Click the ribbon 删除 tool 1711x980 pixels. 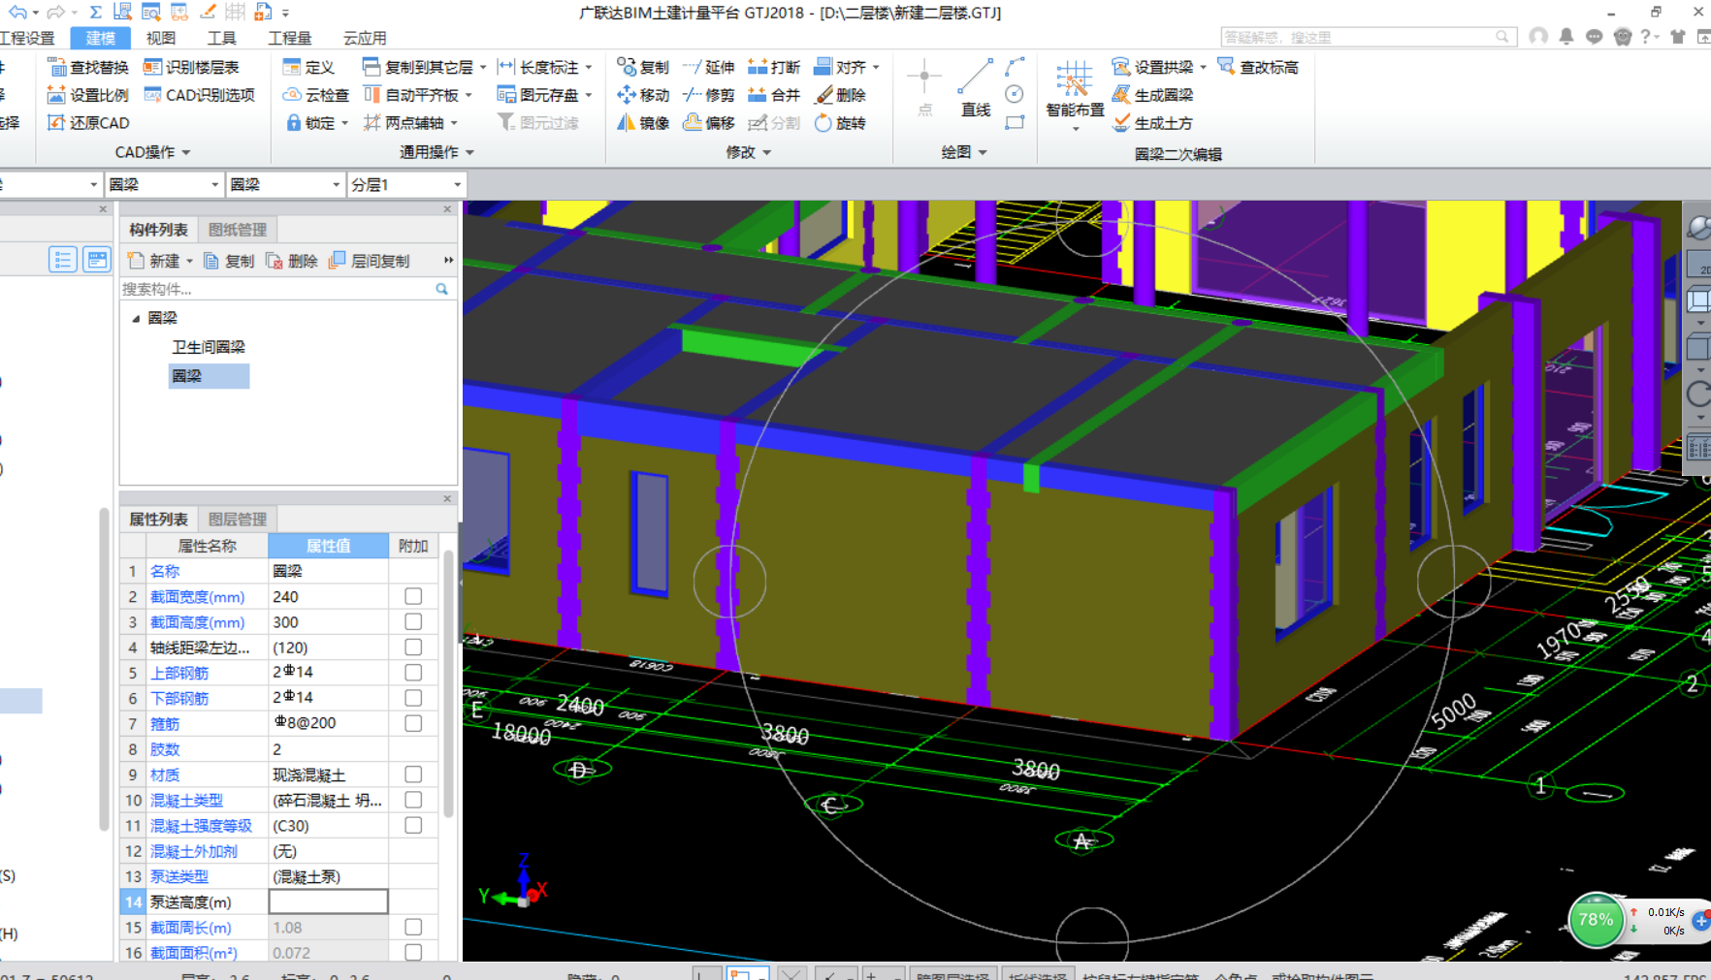click(840, 95)
